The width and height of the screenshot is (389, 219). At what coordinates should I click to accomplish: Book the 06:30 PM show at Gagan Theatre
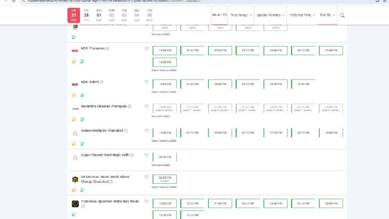coord(165,157)
